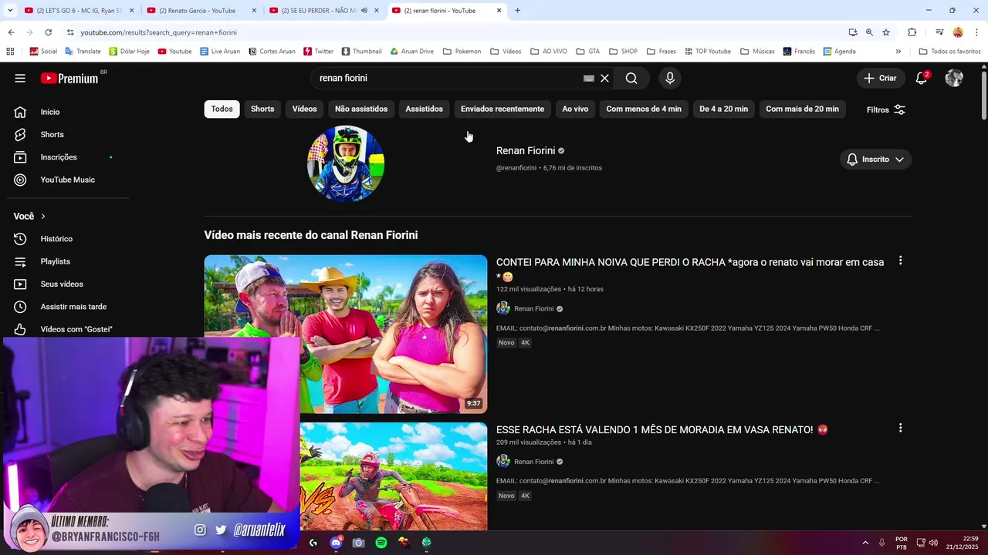Click the Renan Fiorini channel avatar

pyautogui.click(x=346, y=163)
